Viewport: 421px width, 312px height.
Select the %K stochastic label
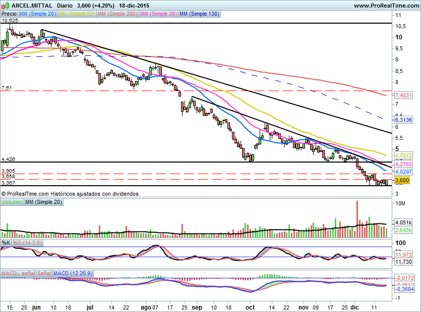(6, 243)
